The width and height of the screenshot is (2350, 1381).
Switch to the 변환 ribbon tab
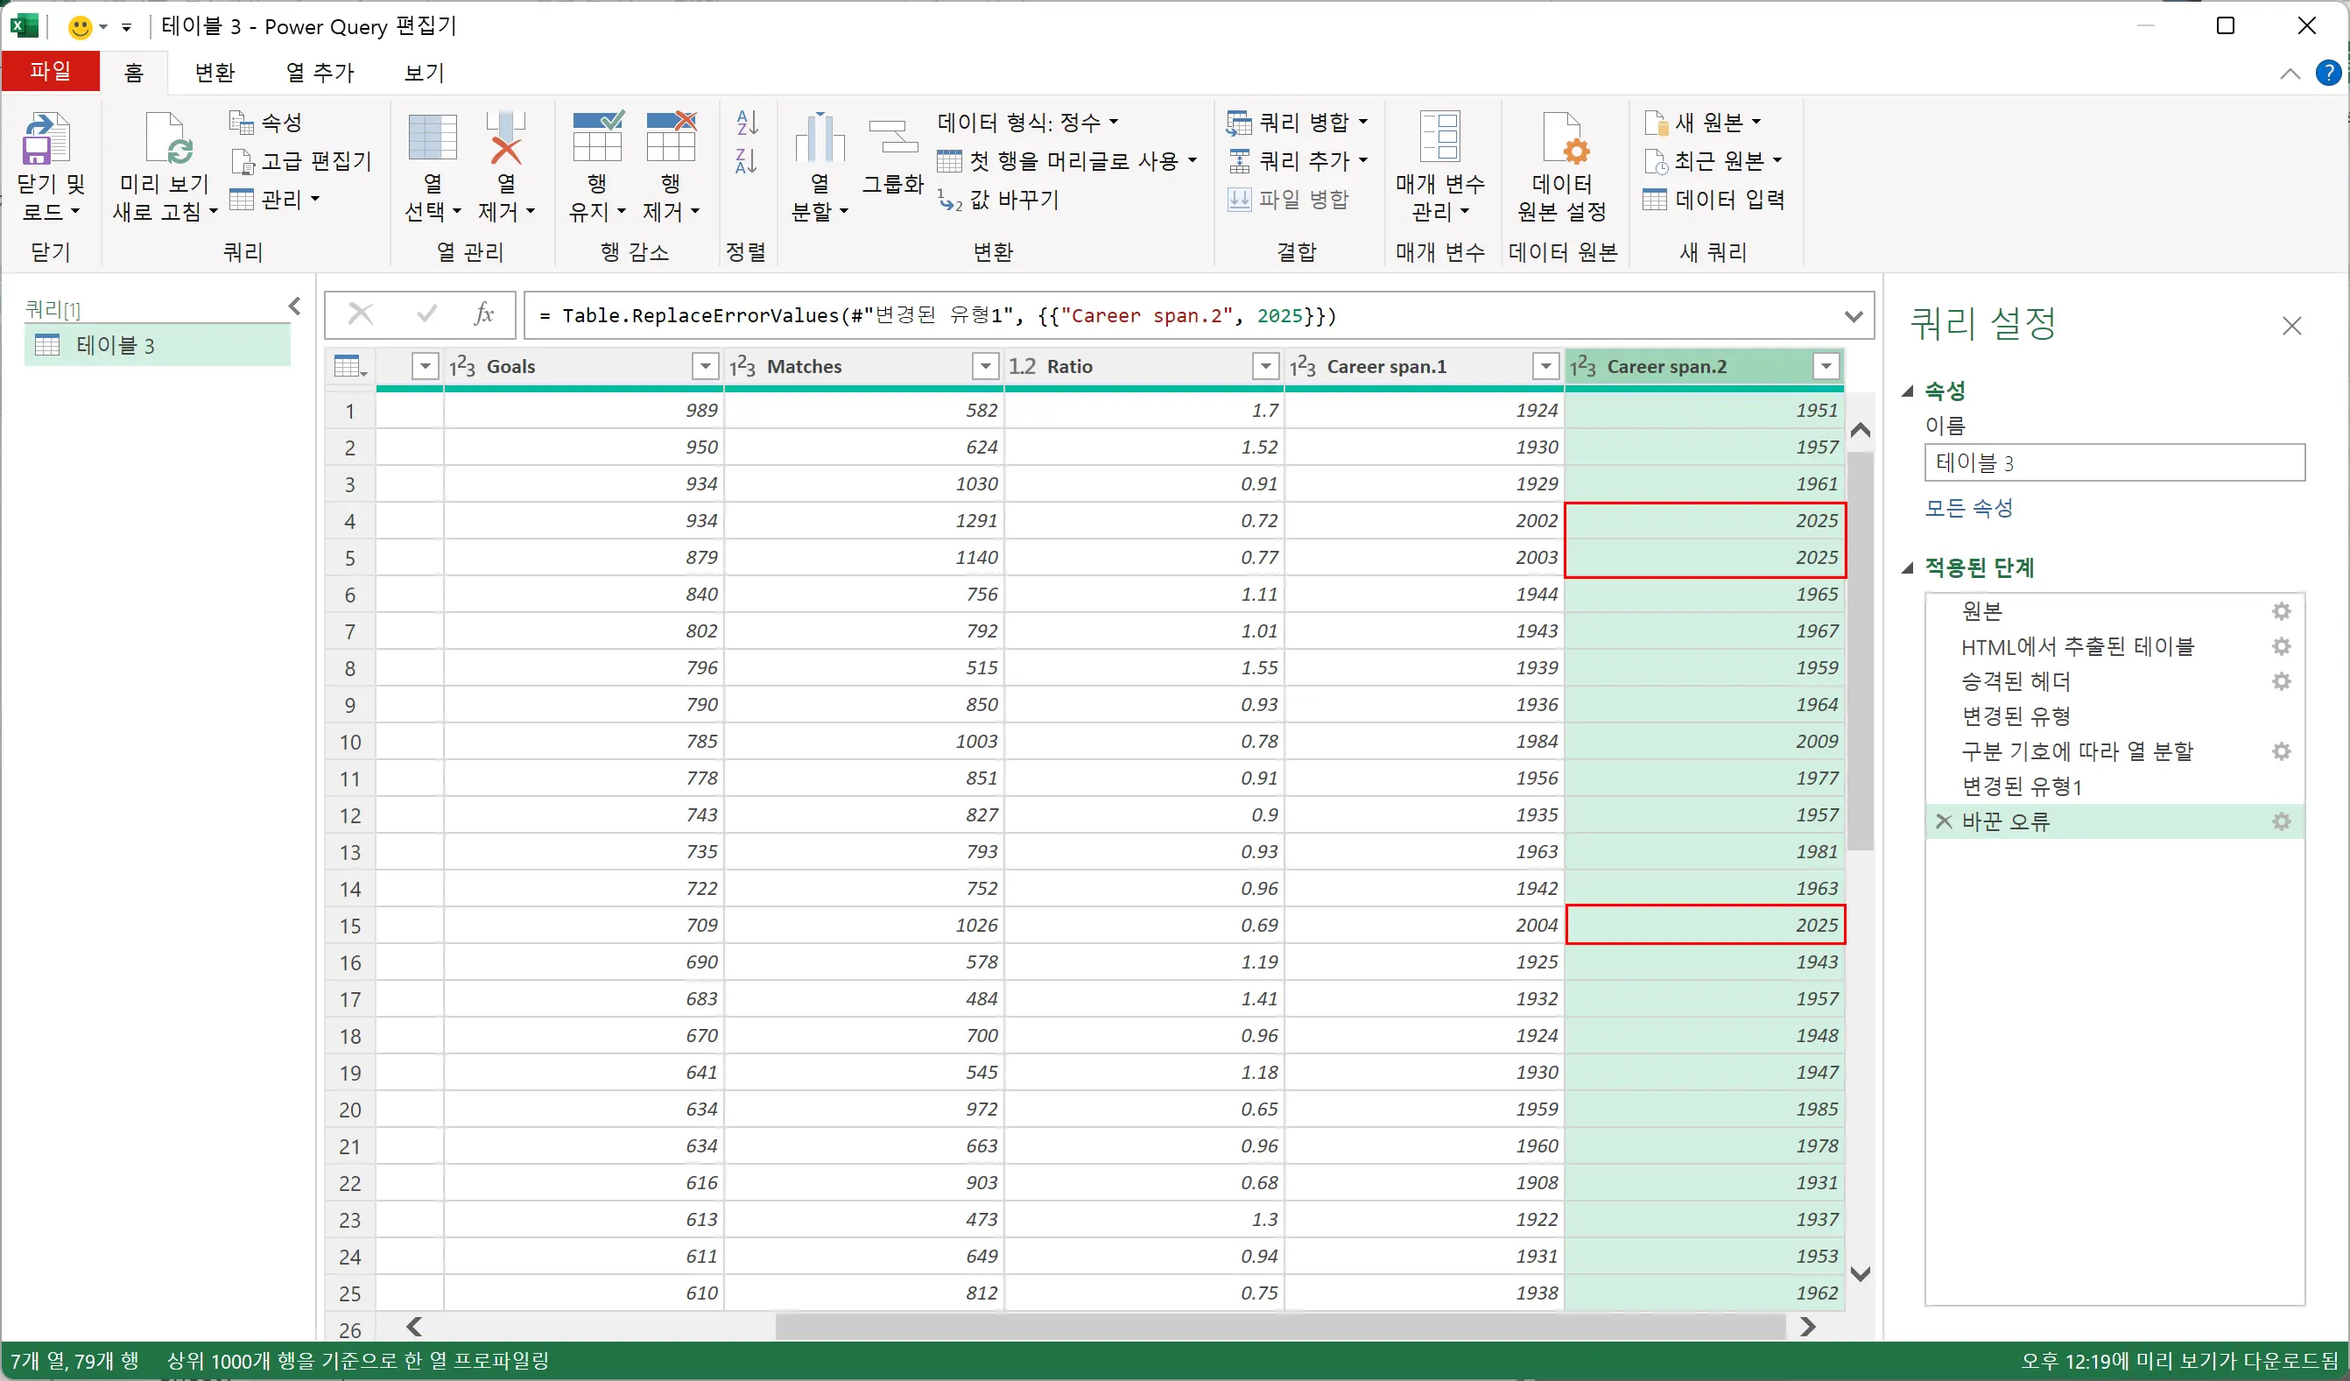coord(214,72)
